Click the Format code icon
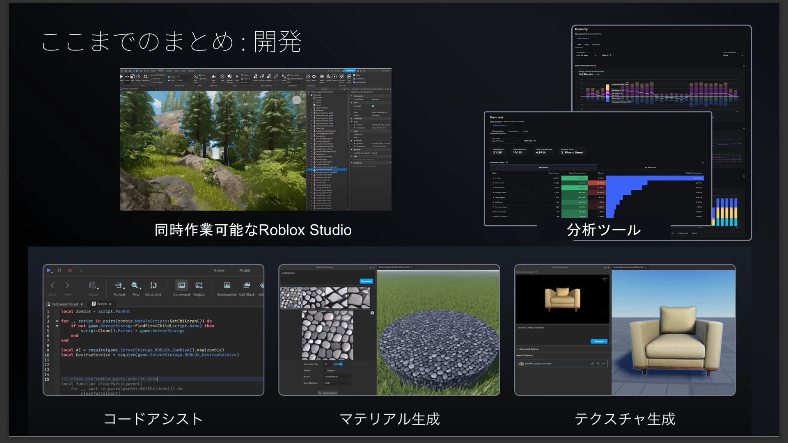The height and width of the screenshot is (443, 788). 119,285
